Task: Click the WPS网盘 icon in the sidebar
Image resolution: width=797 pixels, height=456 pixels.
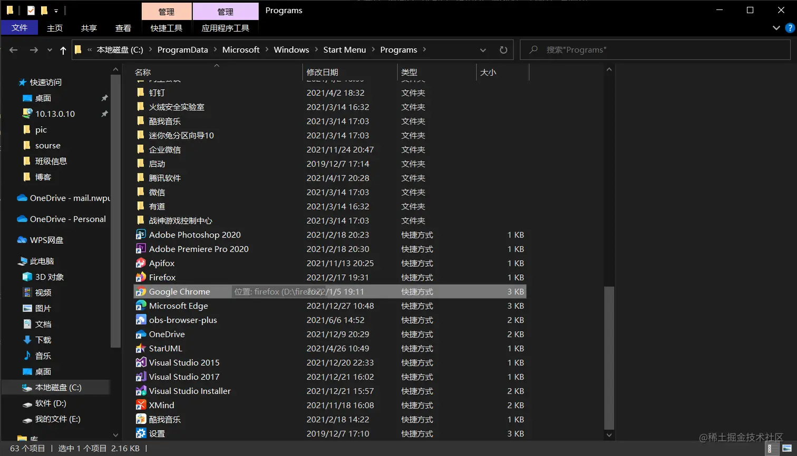Action: (x=22, y=240)
